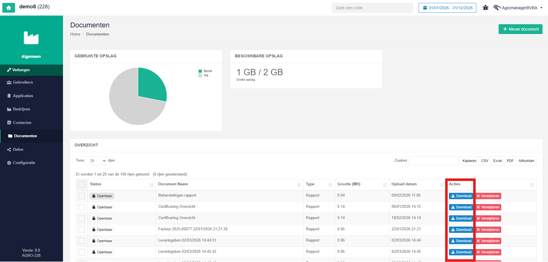Open Gebruikers in the sidebar menu
This screenshot has height=262, width=548.
click(x=31, y=82)
